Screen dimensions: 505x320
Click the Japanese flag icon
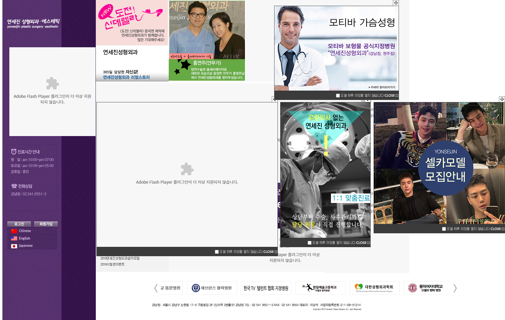(x=14, y=246)
